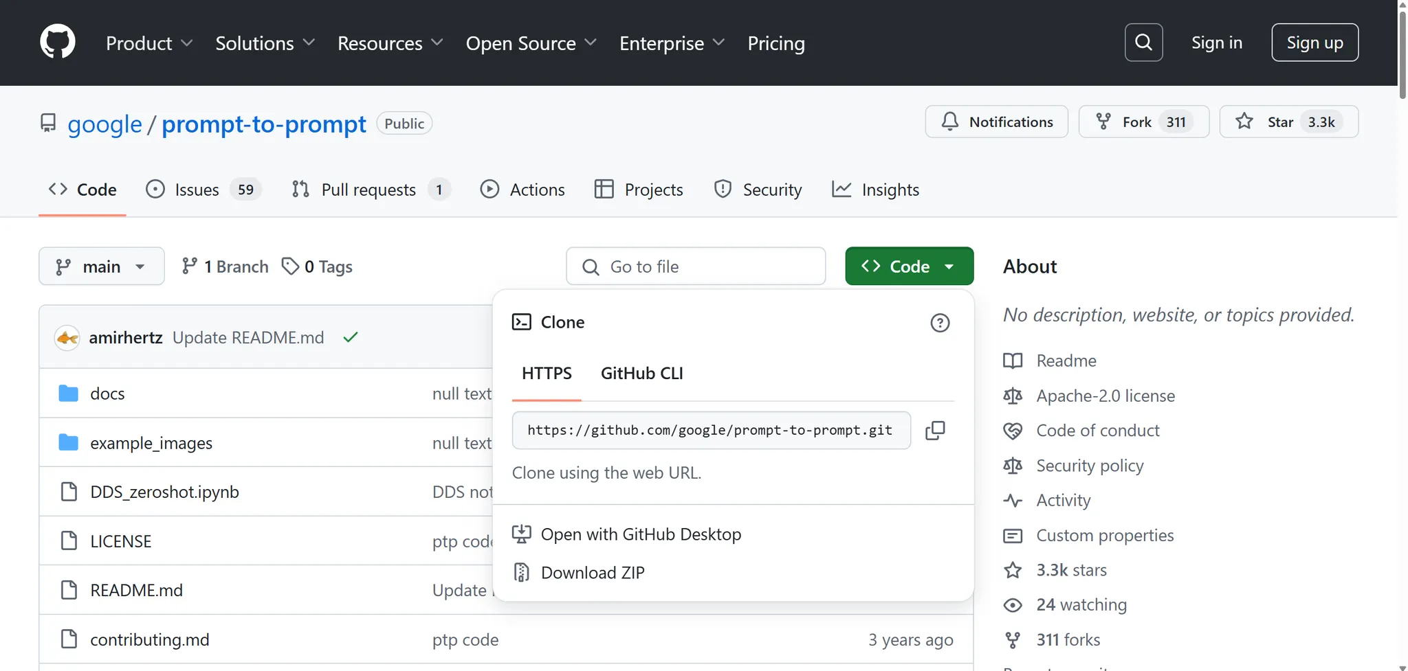Switch to the GitHub CLI tab
This screenshot has width=1408, height=671.
click(641, 374)
